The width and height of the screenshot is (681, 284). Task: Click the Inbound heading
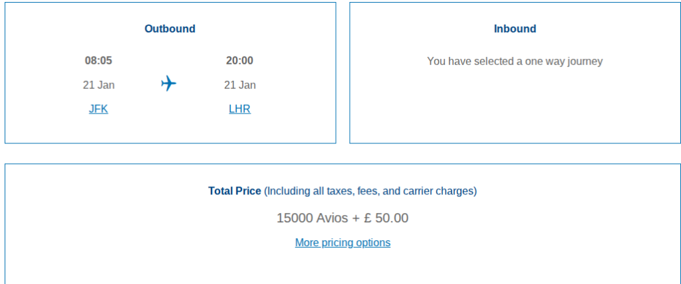pyautogui.click(x=515, y=29)
